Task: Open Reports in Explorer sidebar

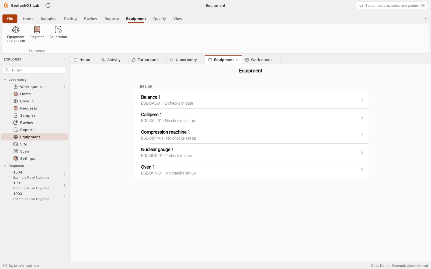Action: coord(34,130)
